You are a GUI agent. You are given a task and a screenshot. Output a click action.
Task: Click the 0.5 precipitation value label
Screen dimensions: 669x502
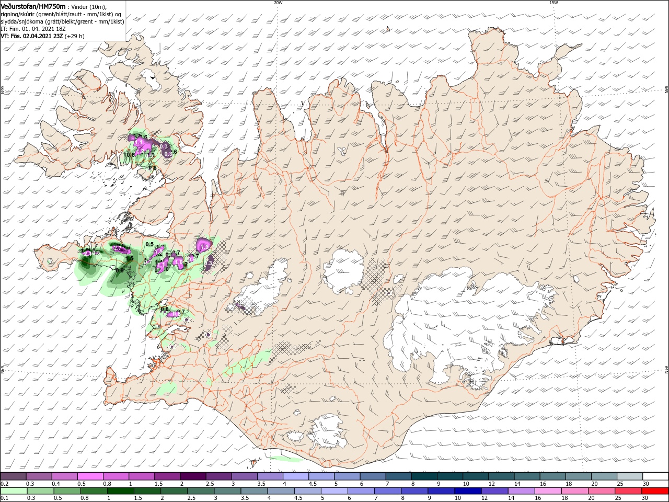(x=149, y=244)
